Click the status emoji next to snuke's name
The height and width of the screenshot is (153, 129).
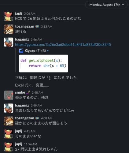(28, 92)
